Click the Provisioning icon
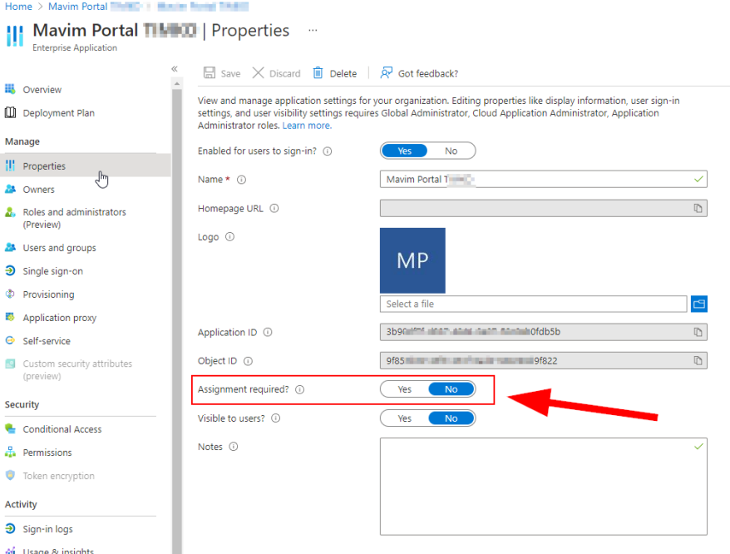730x554 pixels. pos(10,294)
